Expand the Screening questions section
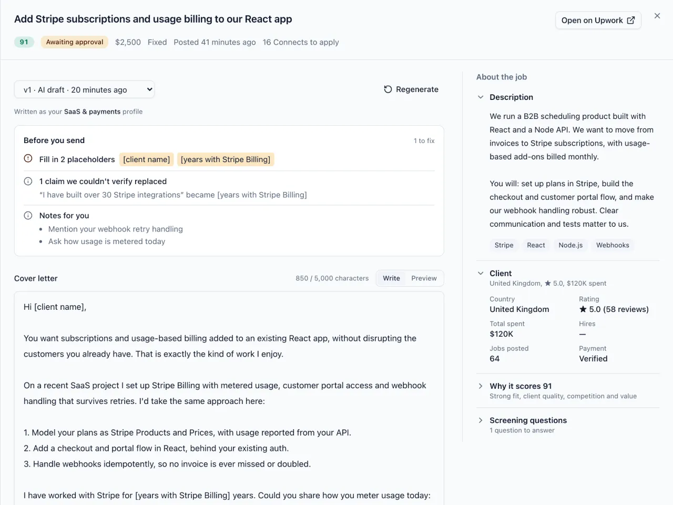Screen dimensions: 673x505 (x=481, y=420)
